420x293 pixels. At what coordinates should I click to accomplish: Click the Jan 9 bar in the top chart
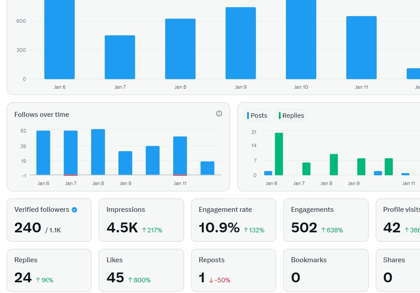click(x=240, y=43)
